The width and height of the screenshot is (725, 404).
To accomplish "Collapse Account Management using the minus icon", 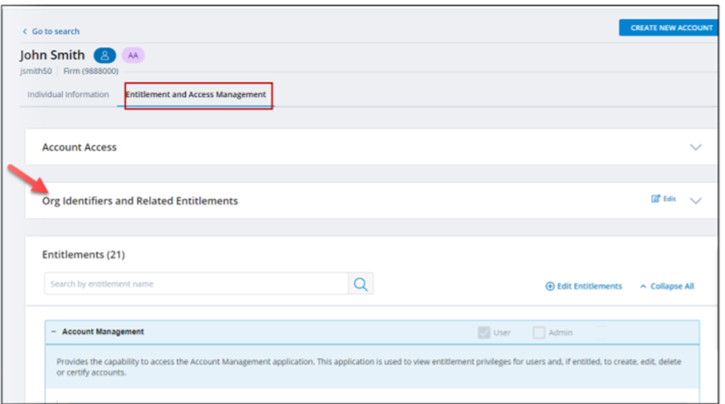I will tap(53, 332).
